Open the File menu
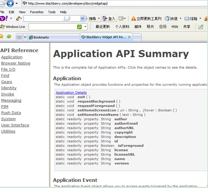Image resolution: width=208 pixels, height=188 pixels. [2, 12]
